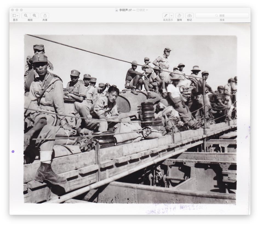
Task: Minimize the Preview window
Action: point(17,10)
